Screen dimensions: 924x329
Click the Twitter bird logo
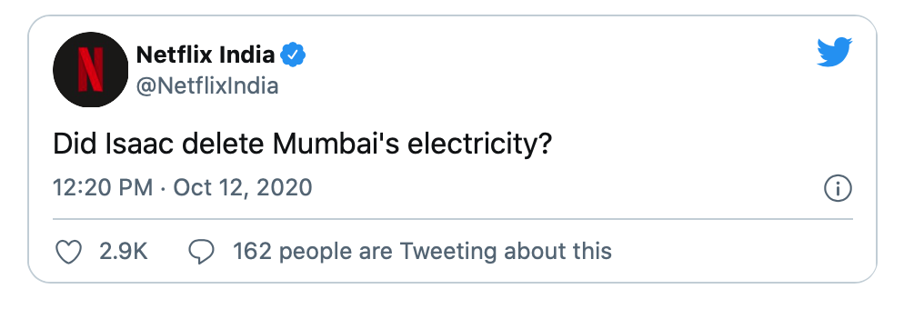(835, 52)
